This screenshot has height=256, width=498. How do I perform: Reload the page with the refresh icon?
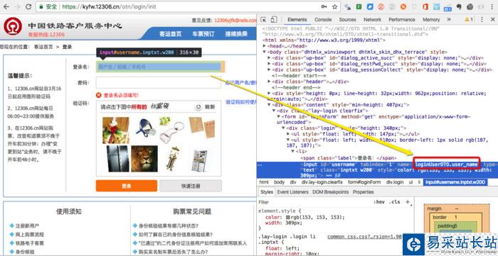point(28,6)
